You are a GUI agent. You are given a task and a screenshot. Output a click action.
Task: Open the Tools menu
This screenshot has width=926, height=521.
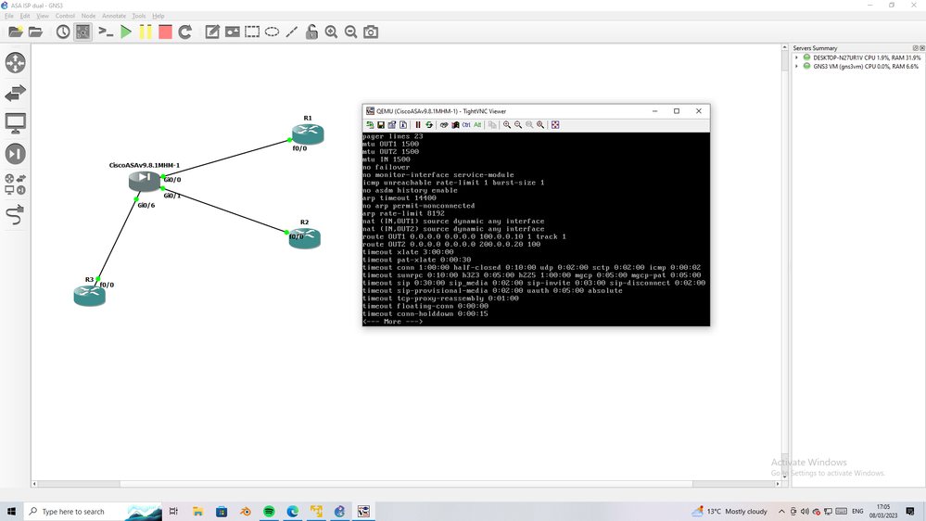click(139, 16)
